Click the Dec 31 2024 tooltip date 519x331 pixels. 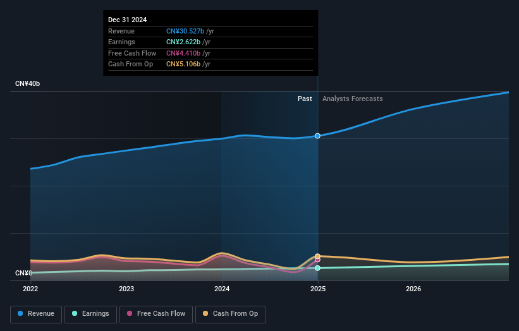pyautogui.click(x=128, y=20)
